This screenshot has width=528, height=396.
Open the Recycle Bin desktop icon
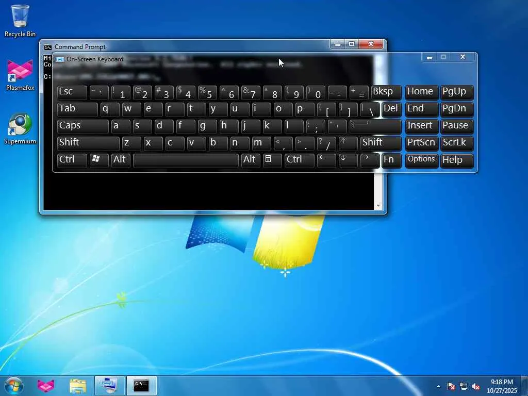point(20,21)
